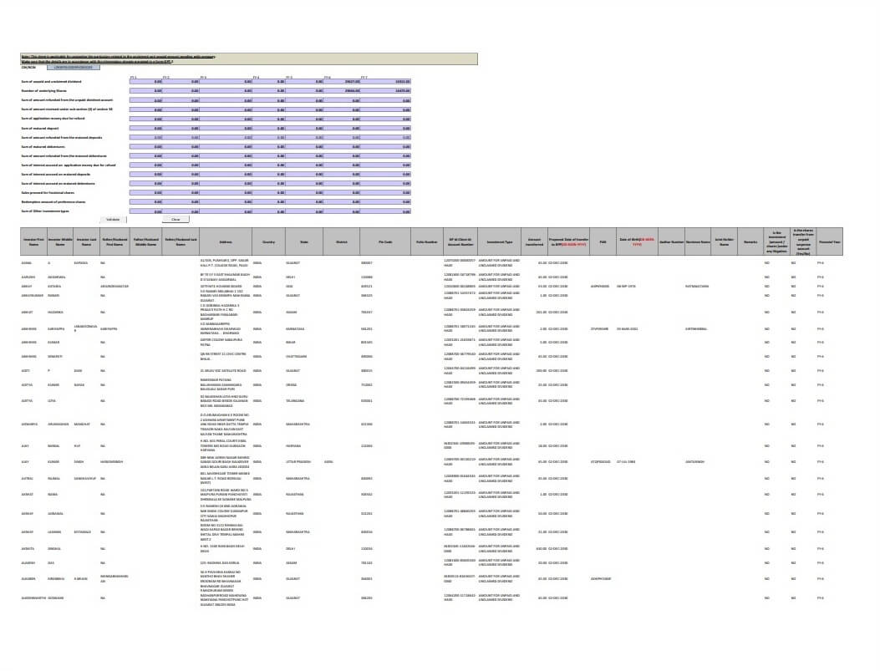Click the Folio Number column header
Image resolution: width=880 pixels, height=671 pixels.
pos(427,241)
